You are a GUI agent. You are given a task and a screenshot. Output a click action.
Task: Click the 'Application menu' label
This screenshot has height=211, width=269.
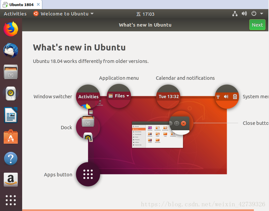click(x=119, y=78)
